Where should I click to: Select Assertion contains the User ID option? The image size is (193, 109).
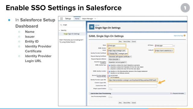pos(109,69)
